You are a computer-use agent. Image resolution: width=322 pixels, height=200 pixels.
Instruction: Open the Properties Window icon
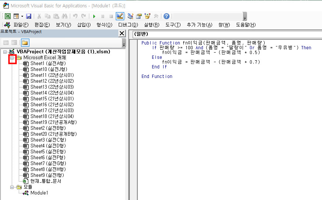tap(139, 16)
